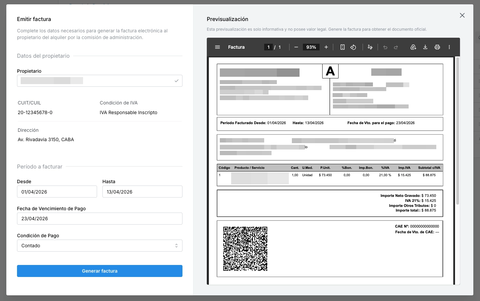Screen dimensions: 480x301
Task: Click the Hasta date field
Action: (142, 192)
